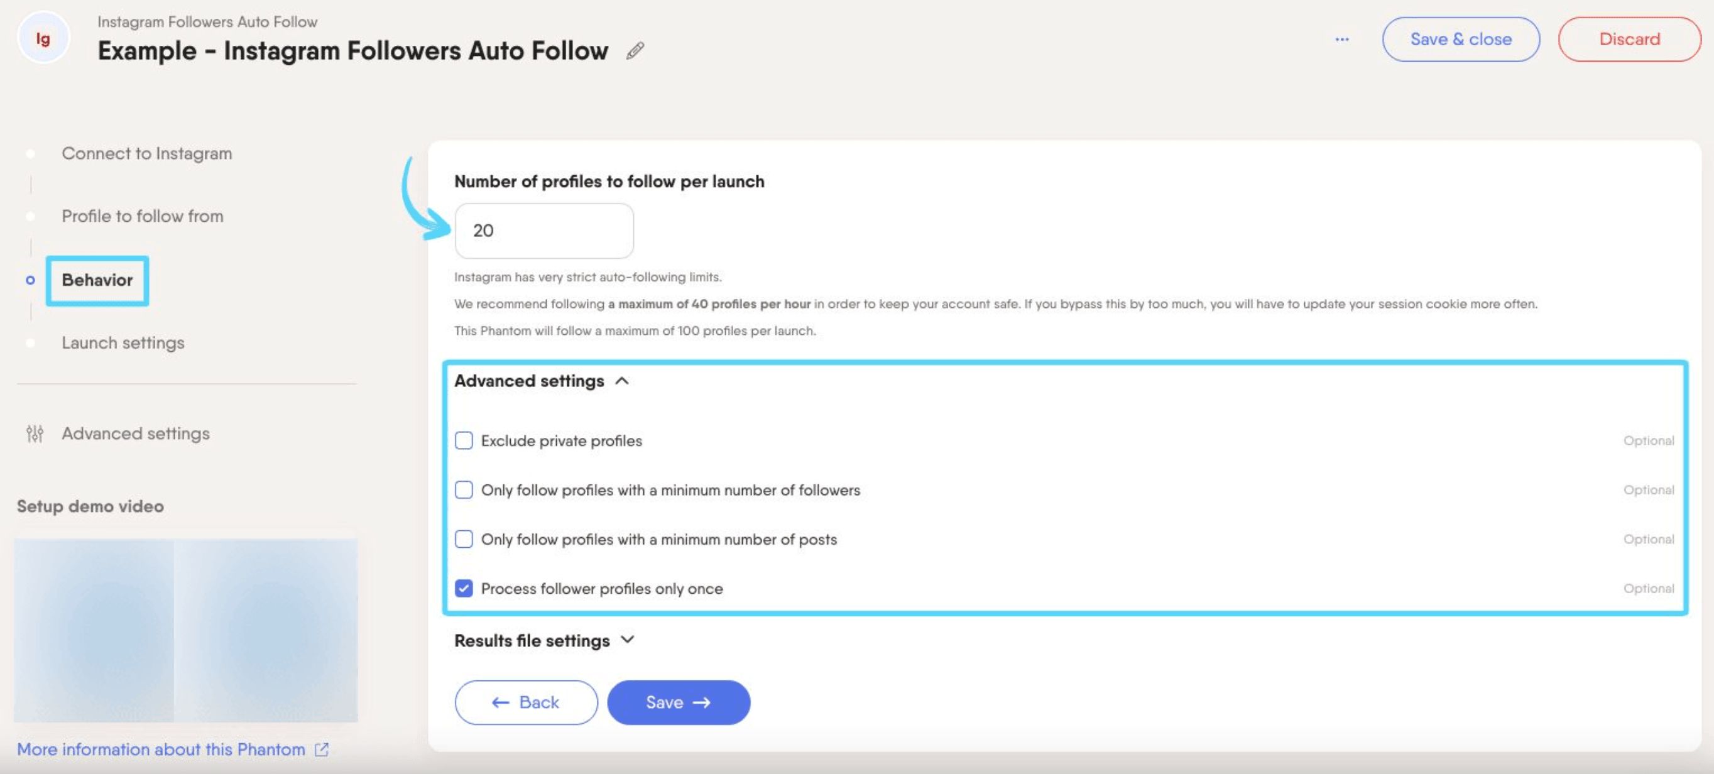
Task: Edit phantom name with pencil icon
Action: (635, 51)
